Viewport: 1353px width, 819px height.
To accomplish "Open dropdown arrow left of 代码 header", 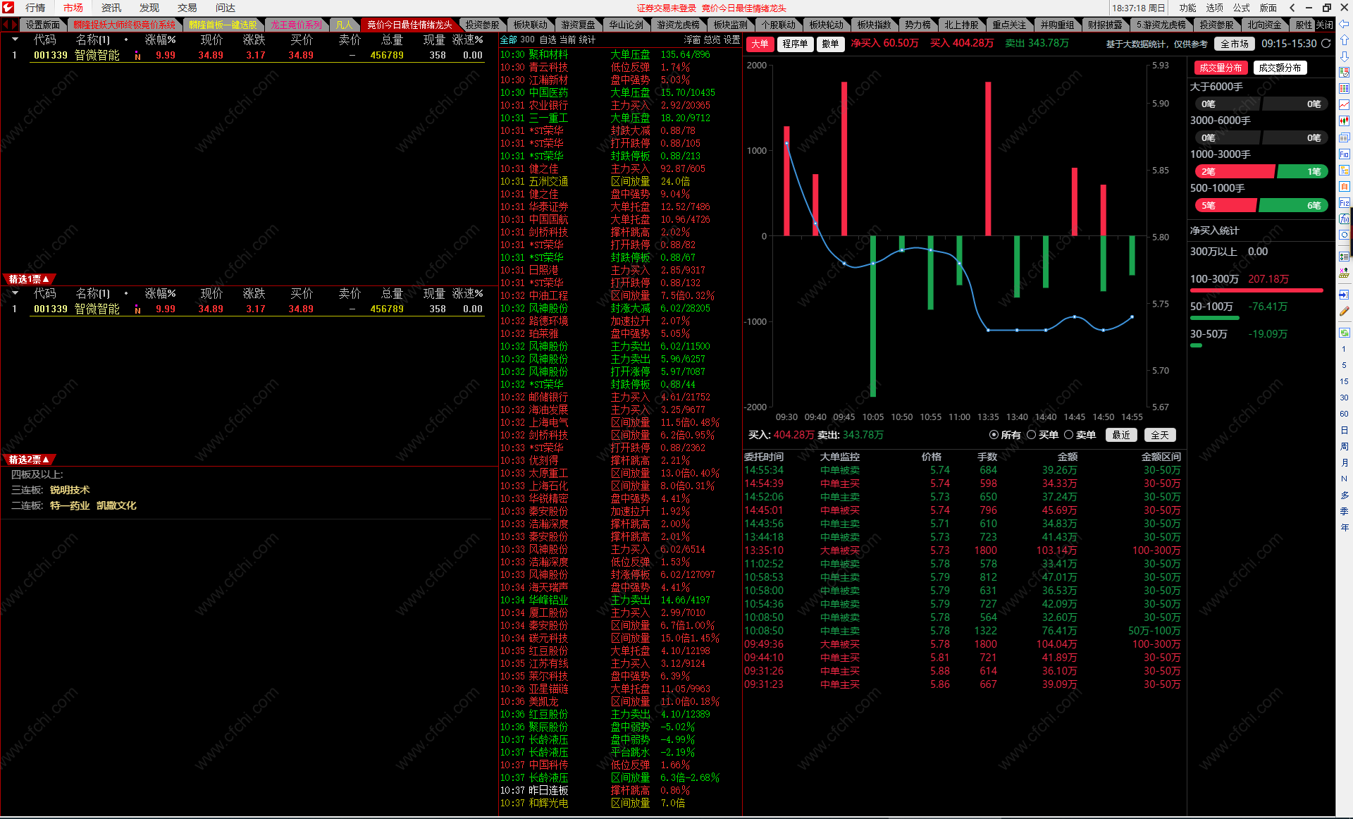I will (15, 39).
